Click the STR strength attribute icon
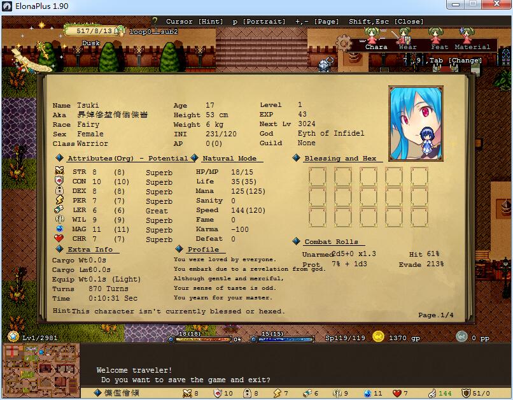 point(59,171)
